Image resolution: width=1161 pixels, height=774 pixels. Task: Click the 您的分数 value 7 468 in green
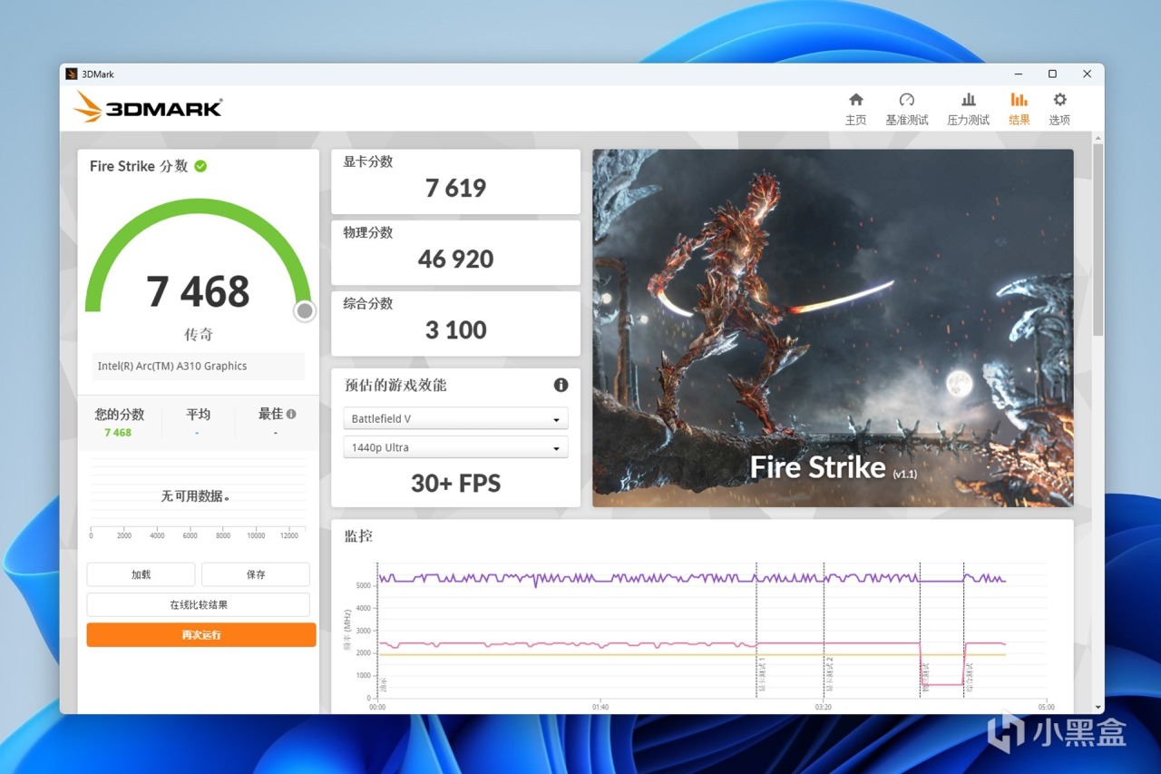118,433
